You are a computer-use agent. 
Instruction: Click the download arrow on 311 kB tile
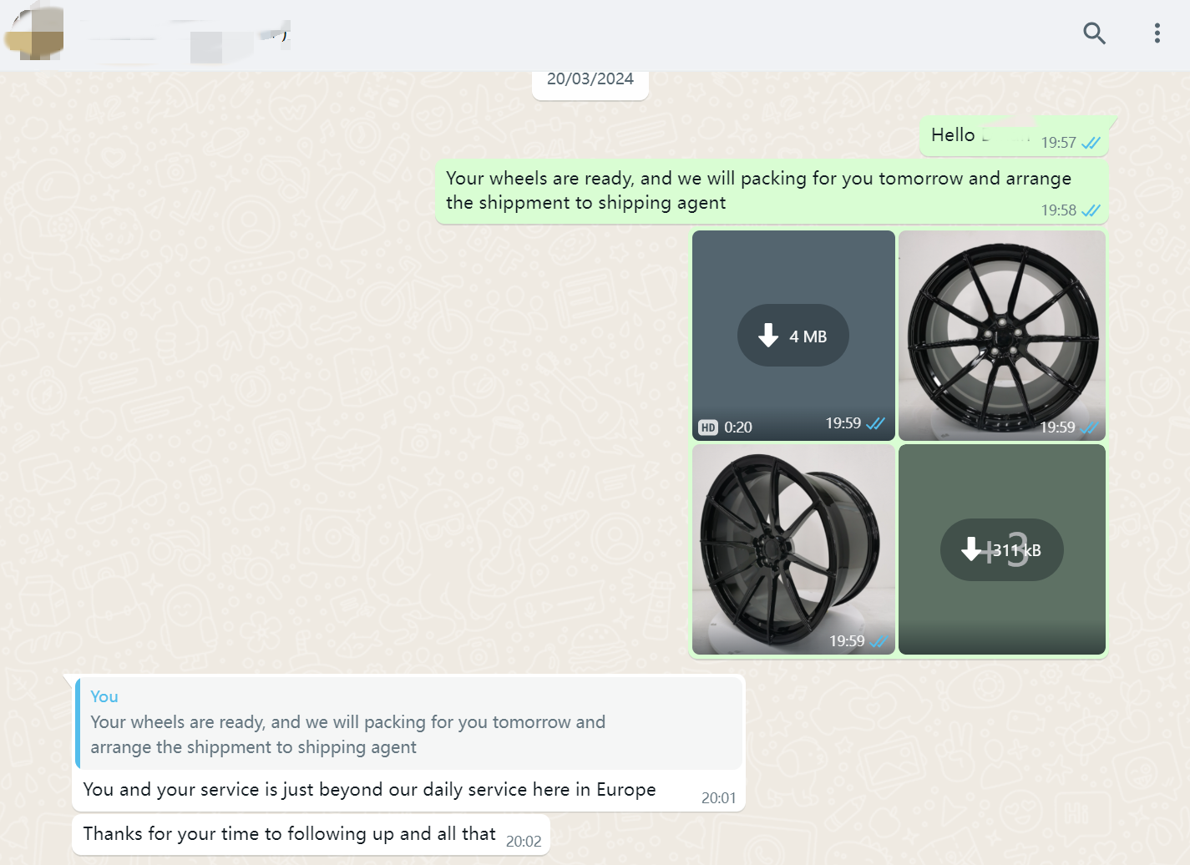tap(970, 549)
